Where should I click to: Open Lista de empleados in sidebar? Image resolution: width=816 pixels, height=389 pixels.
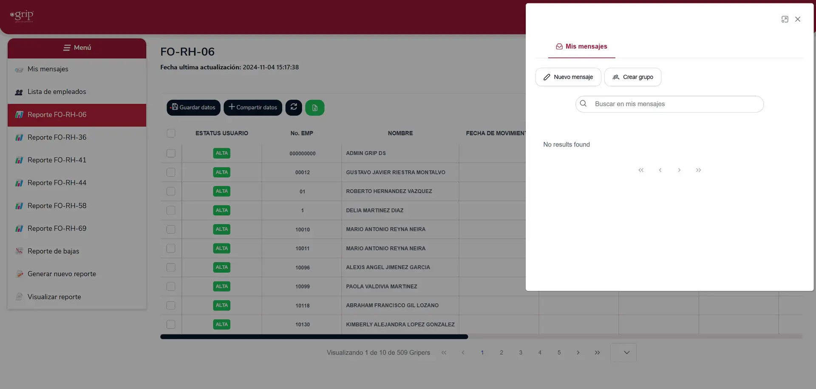pos(57,92)
